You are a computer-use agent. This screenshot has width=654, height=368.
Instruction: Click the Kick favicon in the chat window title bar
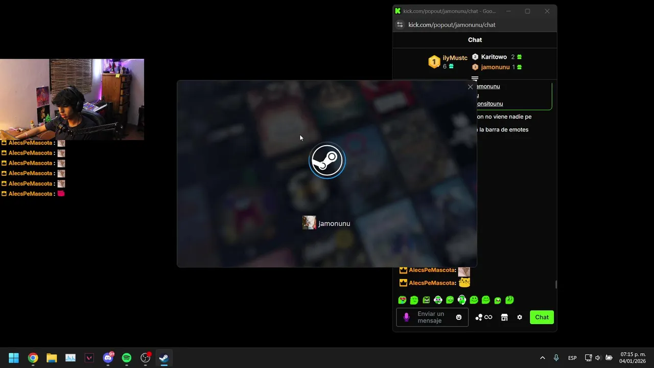(x=398, y=11)
